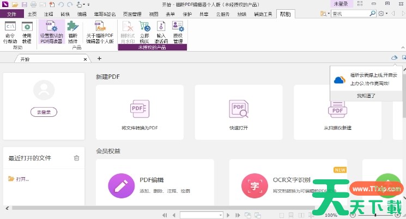Open the enter activation code tool
The height and width of the screenshot is (219, 406).
pos(161,32)
